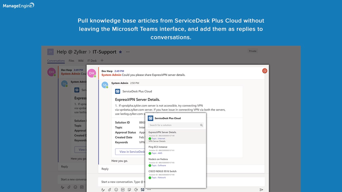Open more options ellipsis next to IT-Support

click(x=128, y=52)
